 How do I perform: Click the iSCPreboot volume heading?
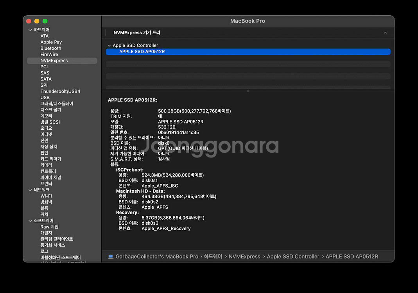tap(130, 170)
